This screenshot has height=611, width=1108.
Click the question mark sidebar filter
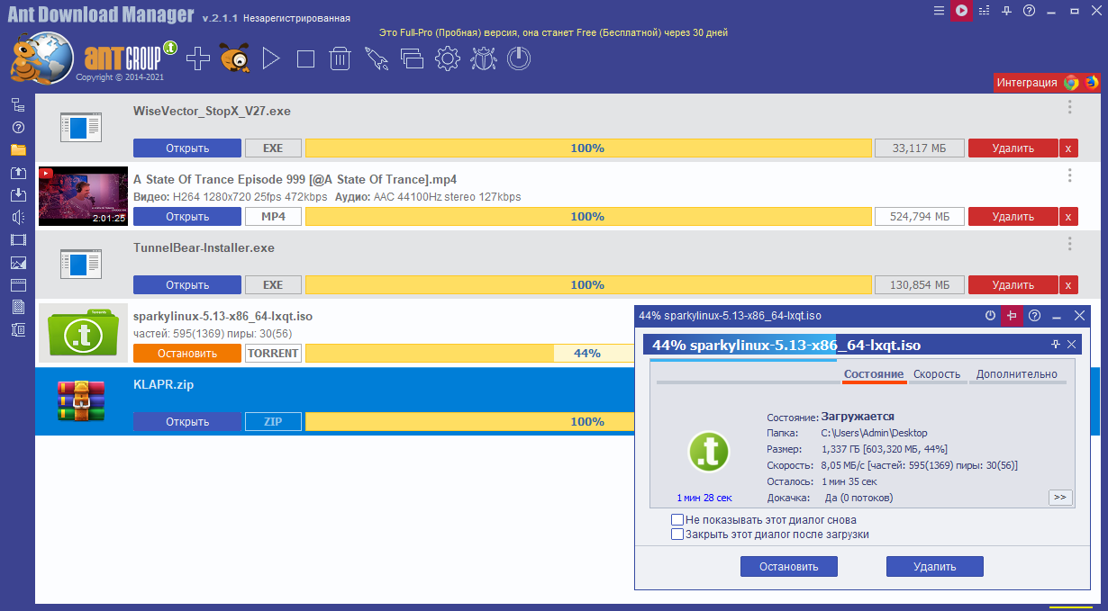pyautogui.click(x=18, y=128)
